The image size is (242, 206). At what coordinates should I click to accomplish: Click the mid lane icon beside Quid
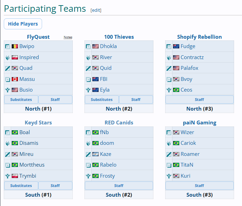point(88,68)
